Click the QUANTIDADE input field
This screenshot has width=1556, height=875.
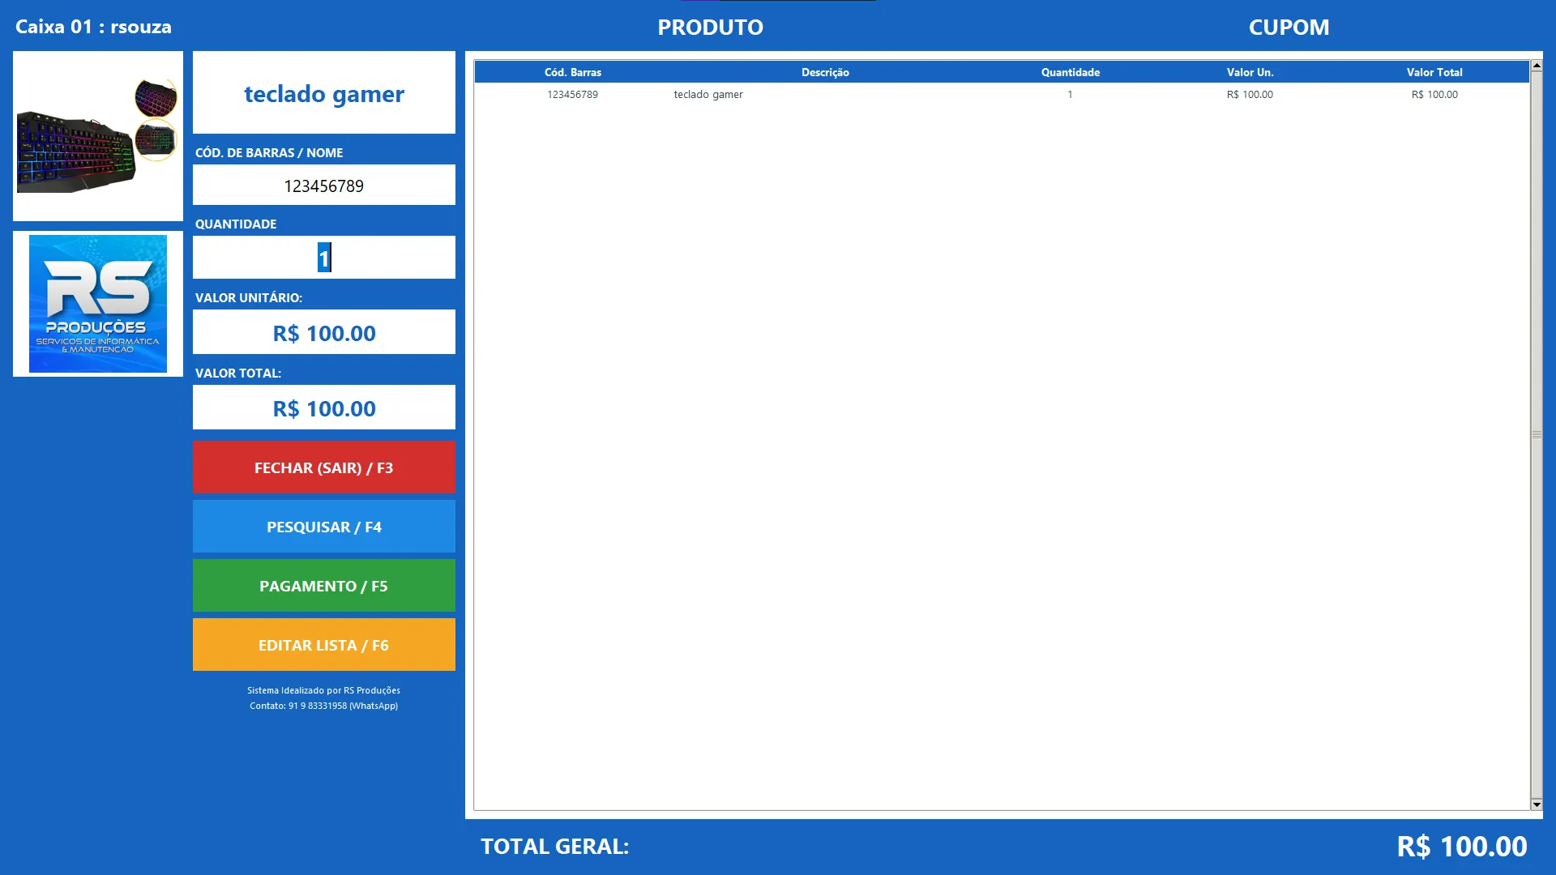coord(324,258)
